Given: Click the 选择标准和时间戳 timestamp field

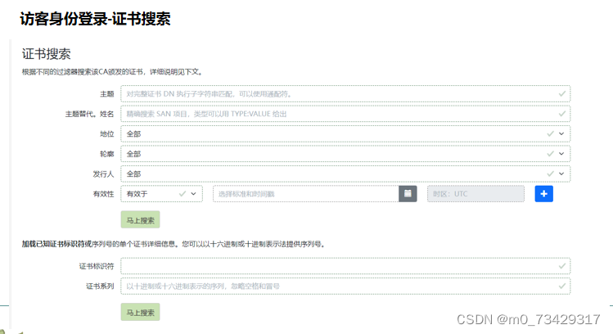Looking at the screenshot, I should 306,193.
